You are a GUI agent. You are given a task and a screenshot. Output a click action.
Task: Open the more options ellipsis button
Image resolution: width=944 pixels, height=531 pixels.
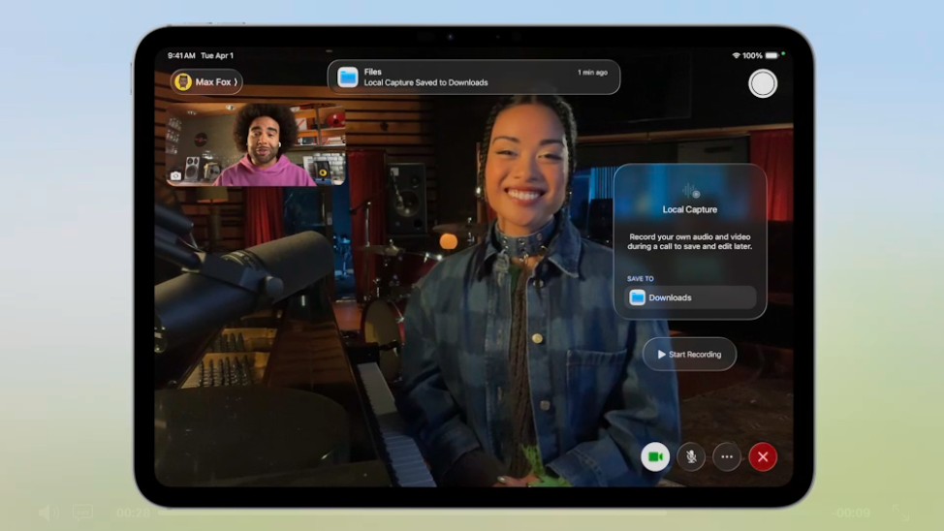point(727,456)
